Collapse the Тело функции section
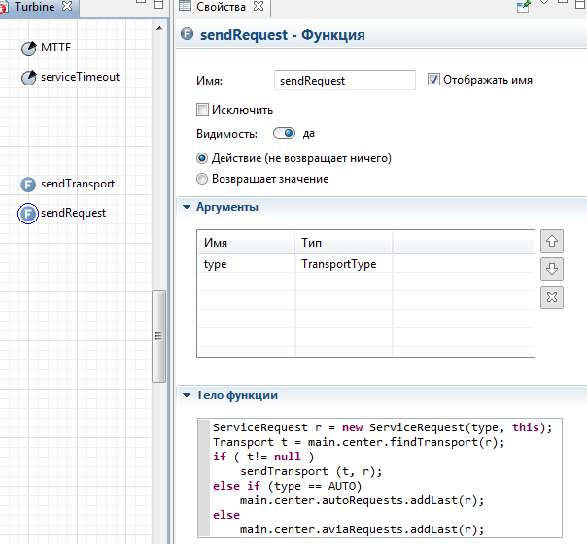 coord(186,395)
